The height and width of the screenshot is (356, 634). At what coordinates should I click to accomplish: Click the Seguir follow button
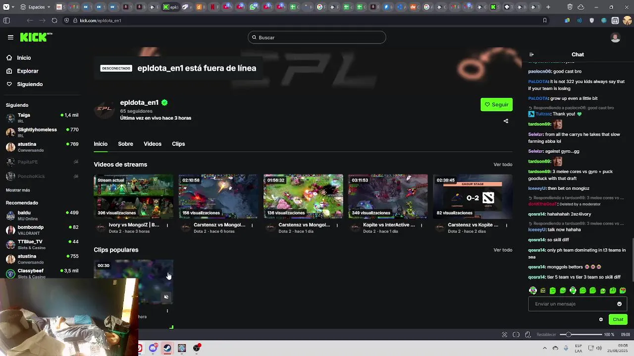(496, 104)
